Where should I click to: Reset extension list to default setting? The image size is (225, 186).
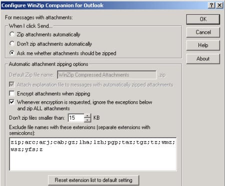93,180
